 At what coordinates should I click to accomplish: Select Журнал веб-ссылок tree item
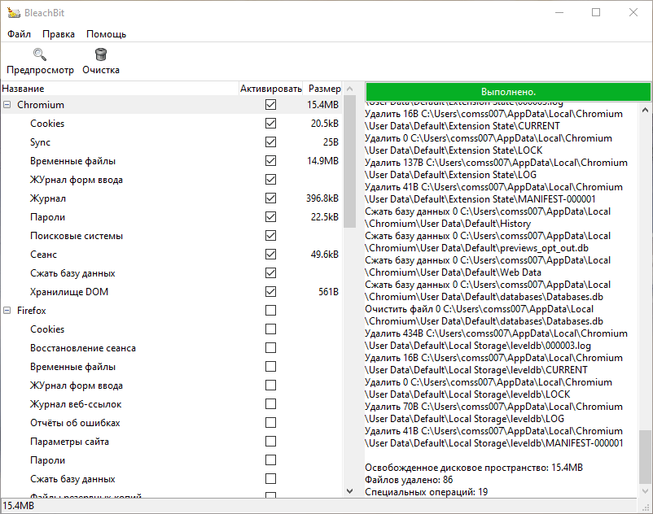[x=76, y=404]
